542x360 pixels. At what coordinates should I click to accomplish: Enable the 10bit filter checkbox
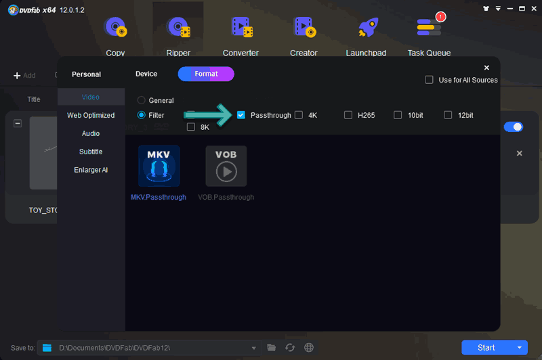pos(398,115)
